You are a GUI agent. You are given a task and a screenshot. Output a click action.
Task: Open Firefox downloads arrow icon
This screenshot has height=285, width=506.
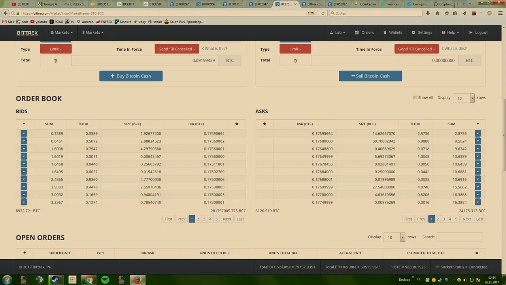pyautogui.click(x=428, y=13)
